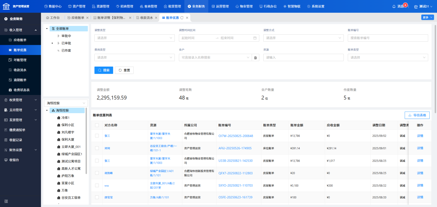Viewport: 437px width, 207px height.
Task: Close the 应收账单 tab
Action: click(87, 18)
